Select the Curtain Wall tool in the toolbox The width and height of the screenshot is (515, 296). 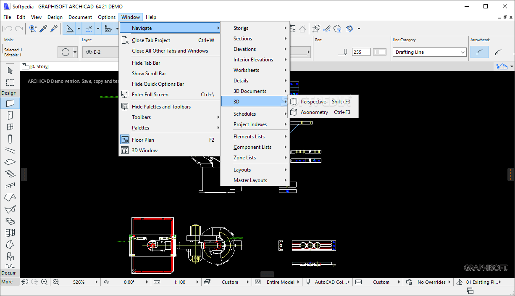pyautogui.click(x=10, y=233)
